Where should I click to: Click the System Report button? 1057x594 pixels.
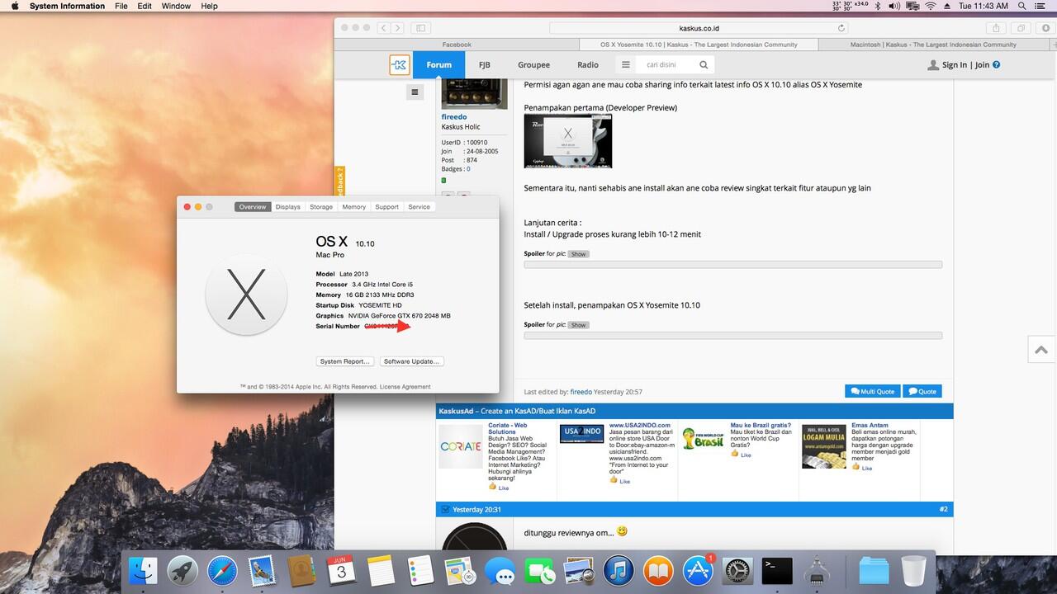tap(345, 361)
